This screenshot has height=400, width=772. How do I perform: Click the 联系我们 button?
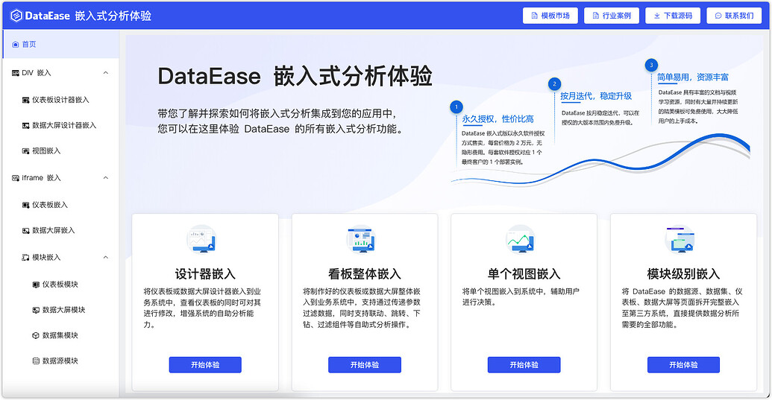(x=734, y=16)
